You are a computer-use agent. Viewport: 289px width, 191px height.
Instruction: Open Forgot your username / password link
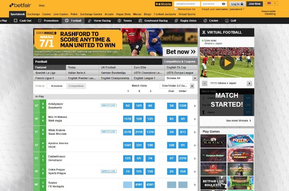(223, 9)
